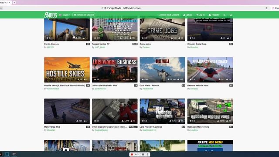Open the highlighted square icon in taskbar

(x=7, y=154)
